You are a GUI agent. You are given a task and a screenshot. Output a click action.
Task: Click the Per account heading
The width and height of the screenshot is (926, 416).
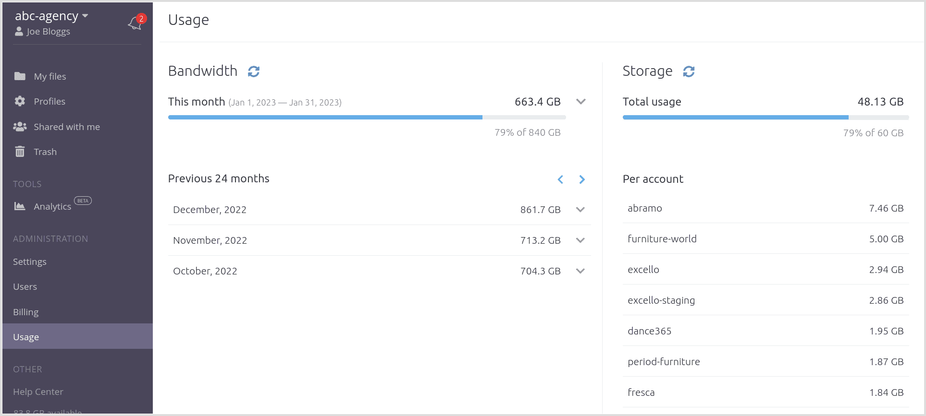tap(653, 179)
